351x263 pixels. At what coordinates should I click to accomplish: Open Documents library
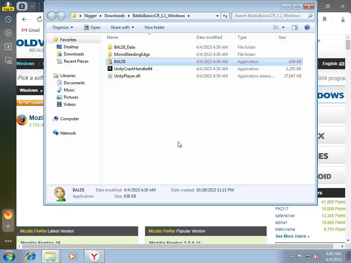click(74, 83)
